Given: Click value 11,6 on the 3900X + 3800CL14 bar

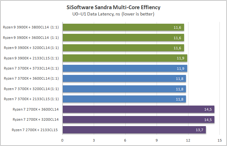Looking at the screenshot, I should click(177, 27).
